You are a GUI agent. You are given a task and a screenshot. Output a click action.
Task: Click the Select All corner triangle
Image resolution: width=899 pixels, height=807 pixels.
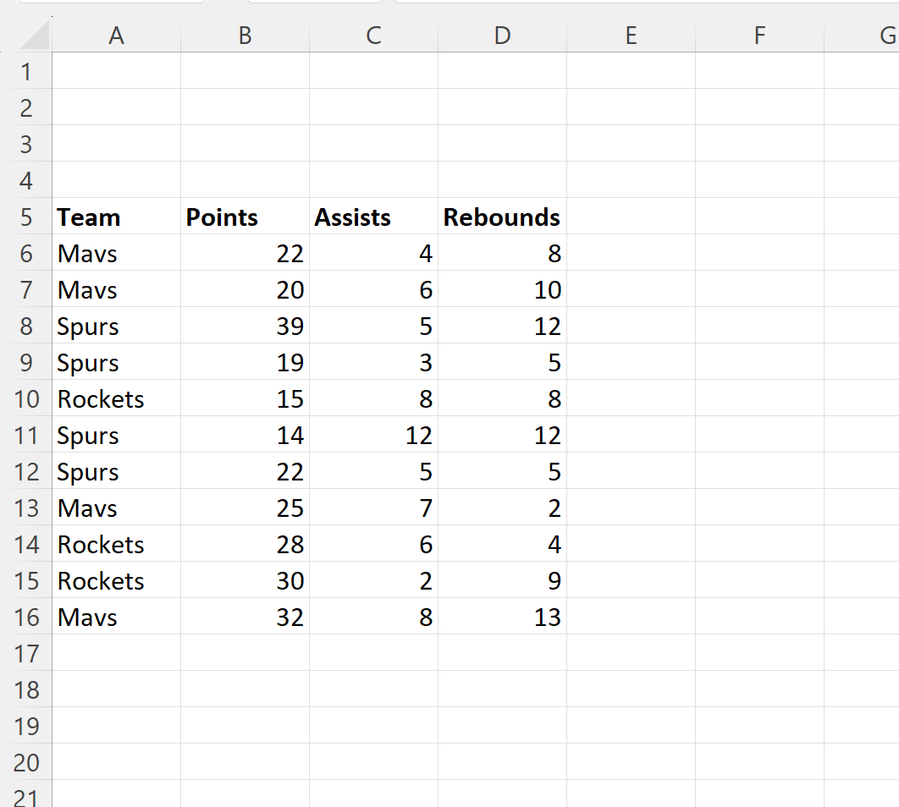pos(32,36)
